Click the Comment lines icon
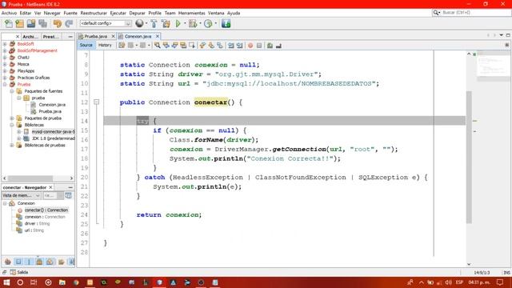The image size is (512, 288). (x=270, y=46)
